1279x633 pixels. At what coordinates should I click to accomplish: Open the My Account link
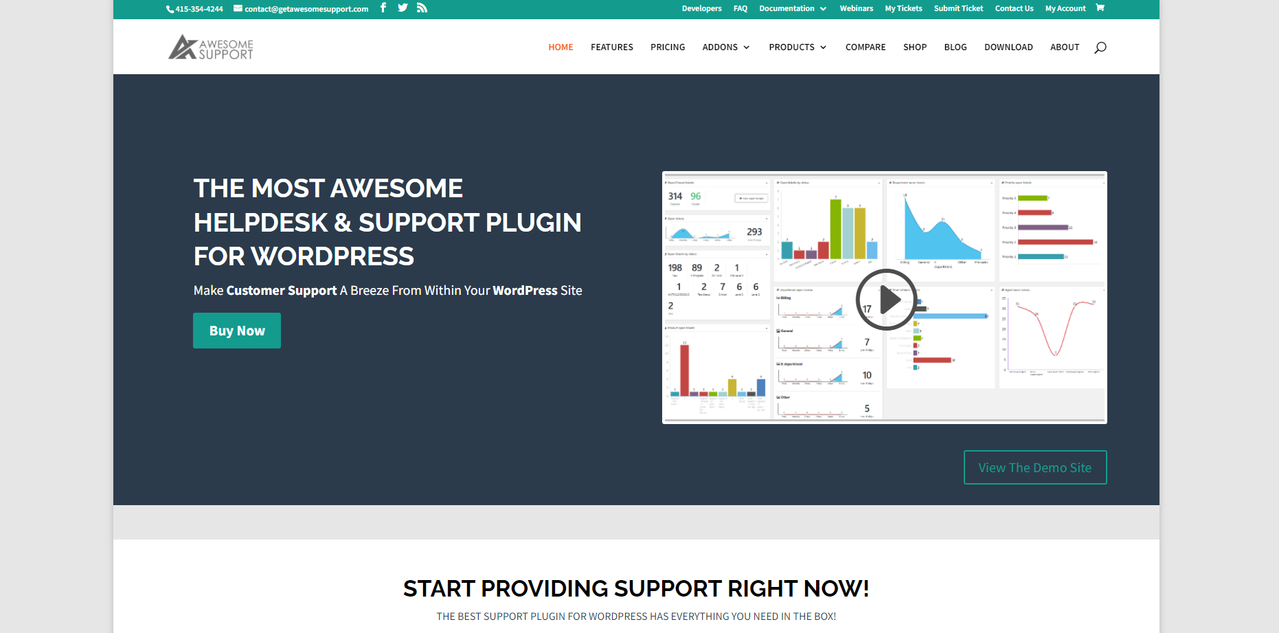click(x=1065, y=8)
